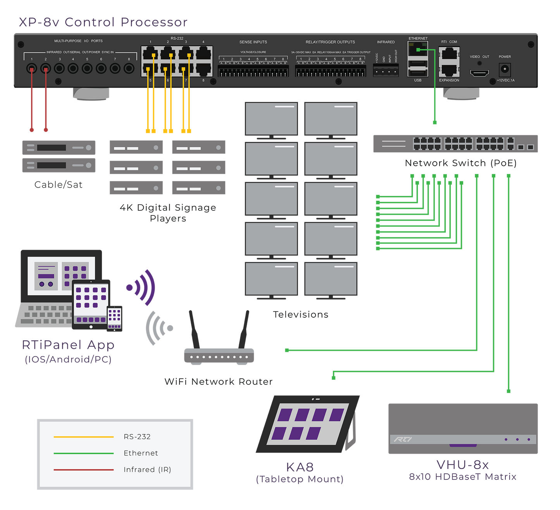Image resolution: width=560 pixels, height=510 pixels.
Task: Click the power jack on the processor
Action: point(505,70)
